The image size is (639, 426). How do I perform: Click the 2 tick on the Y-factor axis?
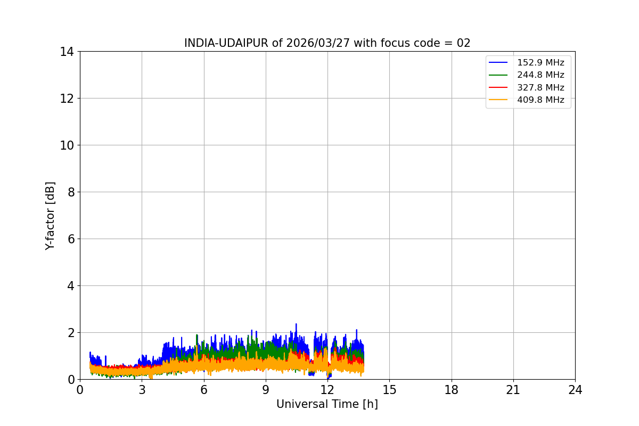(70, 333)
